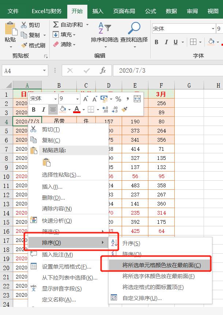Click the Paste option icon under 粘贴选项
223x315 pixels.
46,162
